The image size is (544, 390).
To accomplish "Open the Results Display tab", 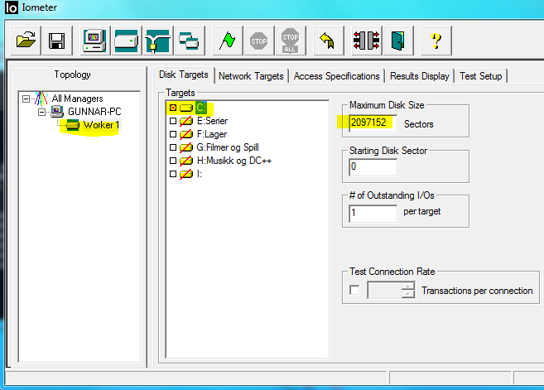I will point(420,76).
